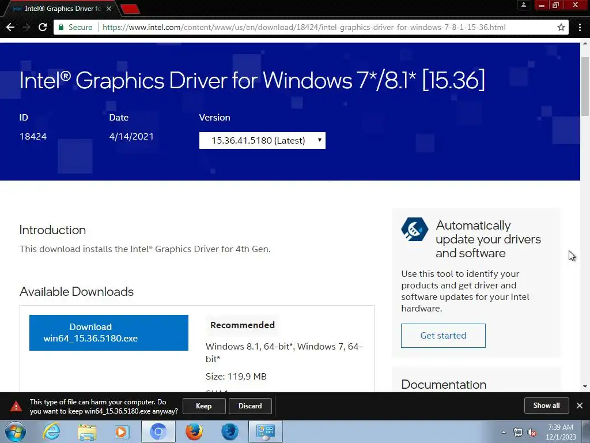The image size is (590, 443).
Task: Click the Recommended label
Action: pyautogui.click(x=243, y=325)
